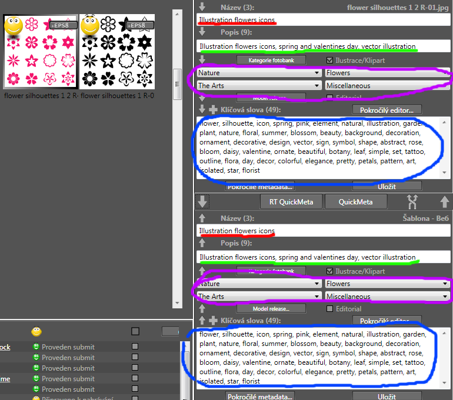Click the Název field in the Šablona panel
This screenshot has width=453, height=400.
[323, 230]
